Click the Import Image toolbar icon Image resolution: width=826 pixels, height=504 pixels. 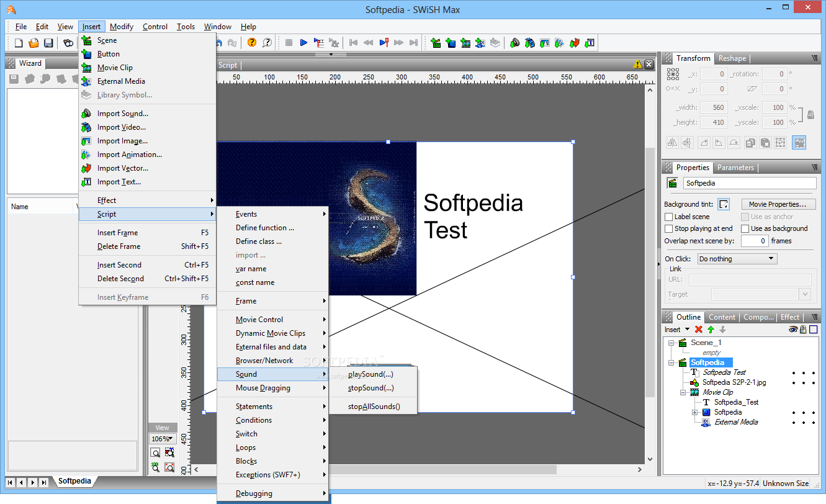(545, 43)
